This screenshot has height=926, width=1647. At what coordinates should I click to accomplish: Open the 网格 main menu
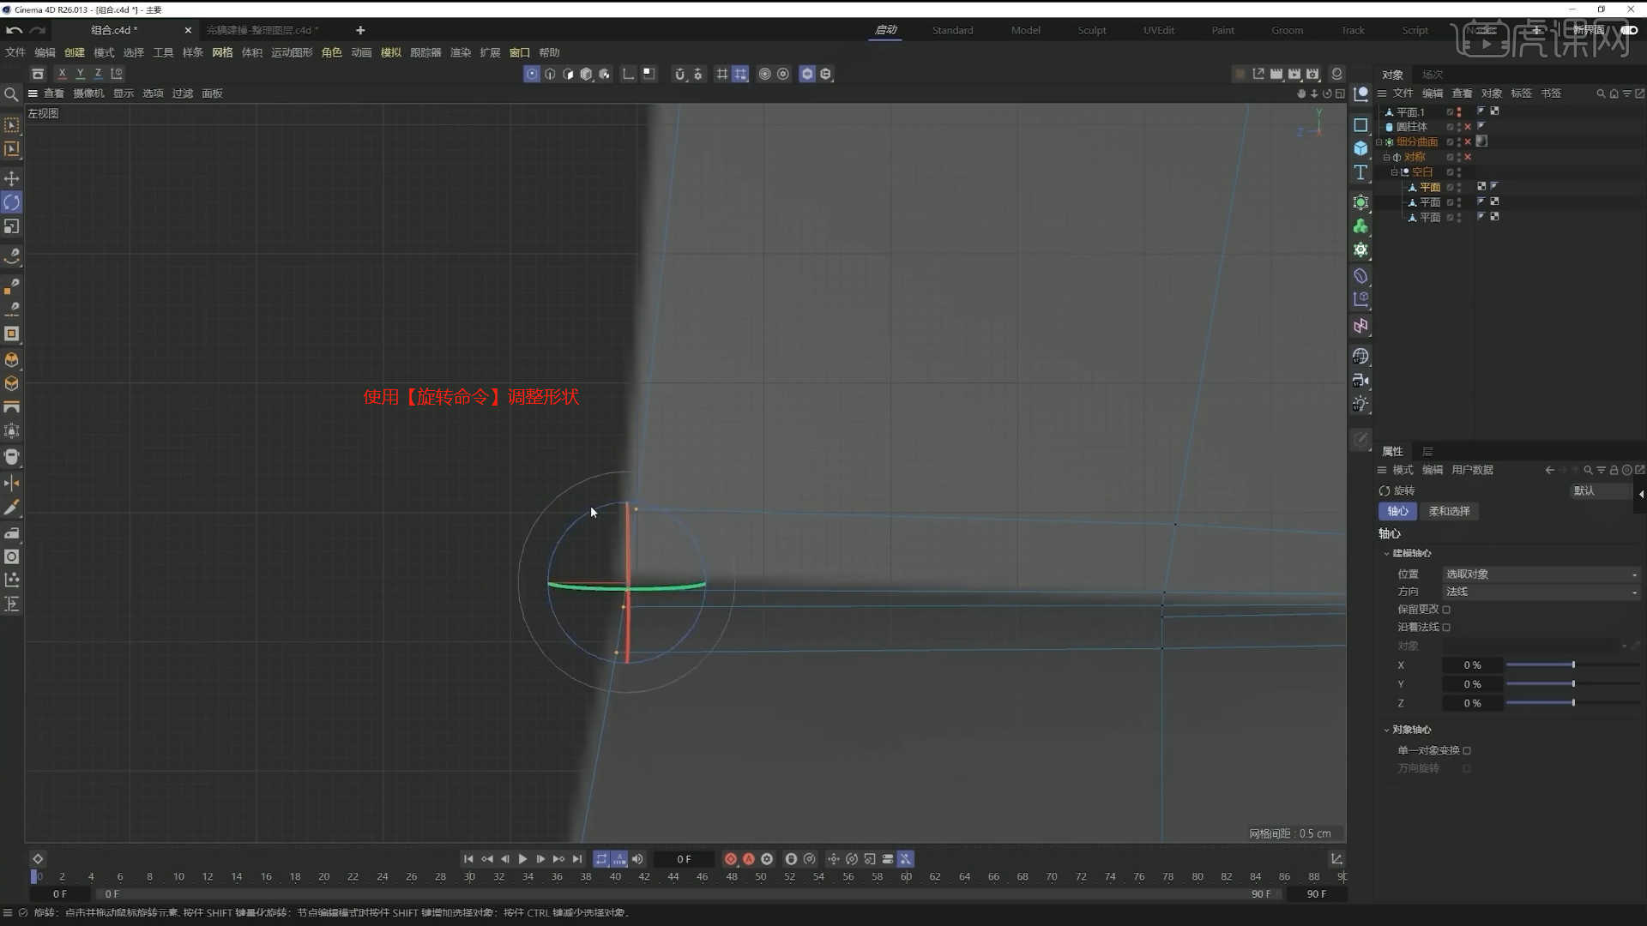pyautogui.click(x=222, y=53)
